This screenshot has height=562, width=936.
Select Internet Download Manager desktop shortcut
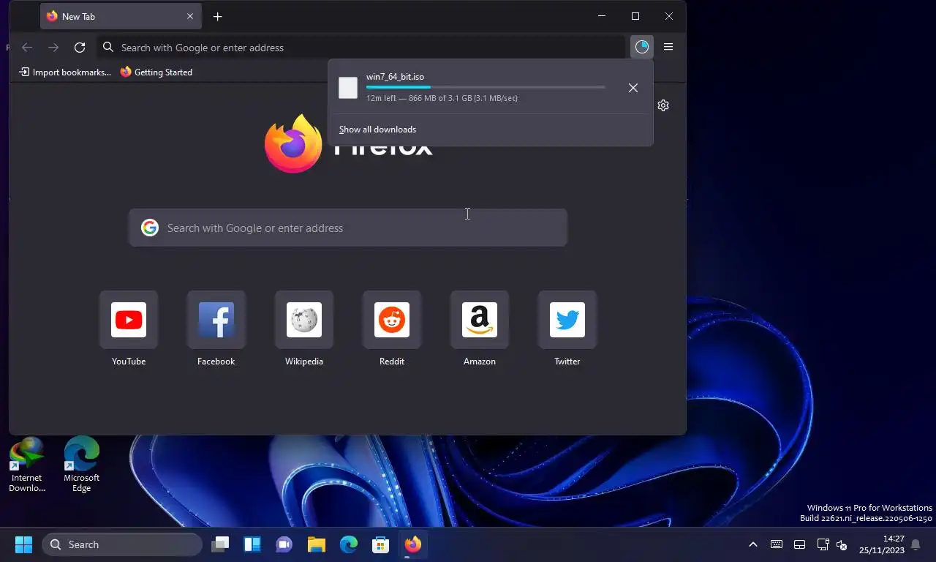[x=27, y=465]
